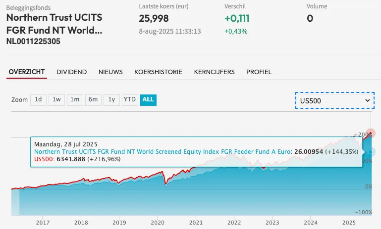This screenshot has height=229, width=381.
Task: Click the 2020 x-axis label
Action: (158, 223)
